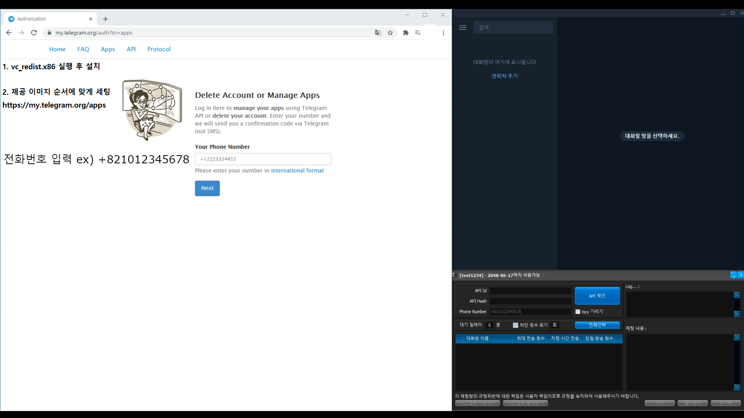Open the FAQ navigation link

pyautogui.click(x=83, y=49)
